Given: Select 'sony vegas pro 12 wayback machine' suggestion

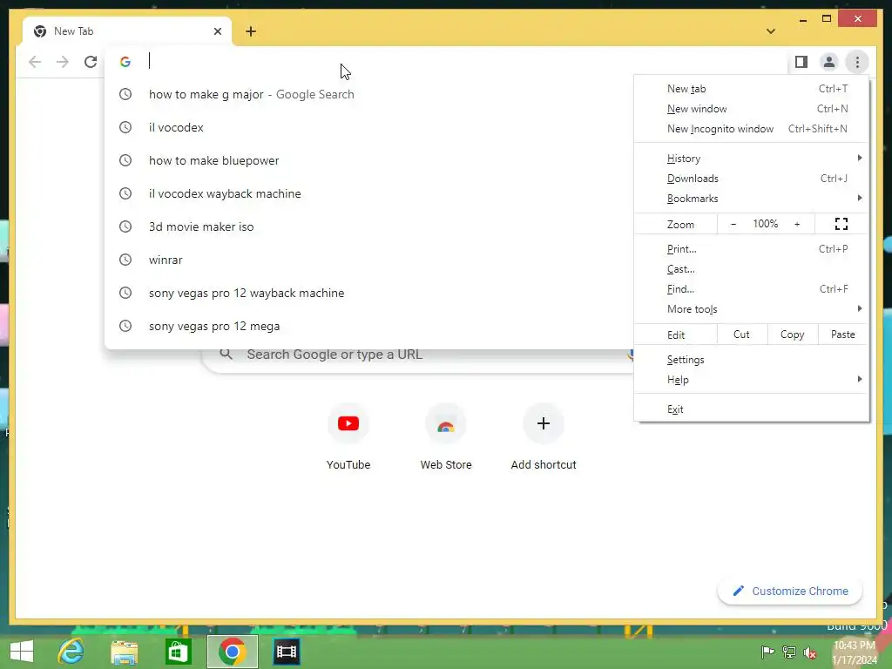Looking at the screenshot, I should tap(368, 293).
